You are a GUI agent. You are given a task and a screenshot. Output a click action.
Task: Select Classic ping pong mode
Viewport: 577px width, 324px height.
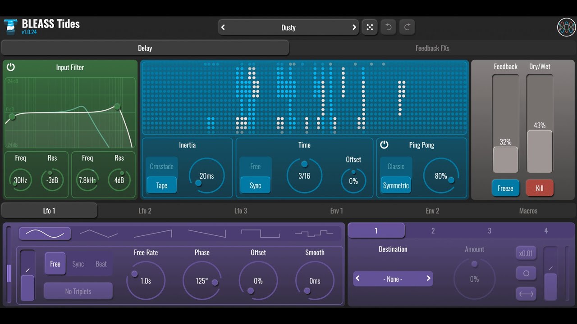click(x=396, y=166)
